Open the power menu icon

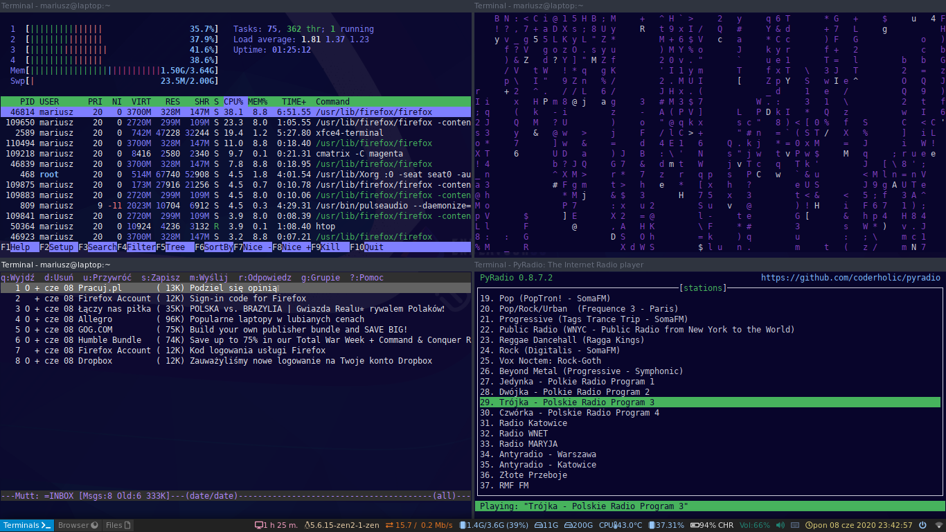click(x=924, y=525)
